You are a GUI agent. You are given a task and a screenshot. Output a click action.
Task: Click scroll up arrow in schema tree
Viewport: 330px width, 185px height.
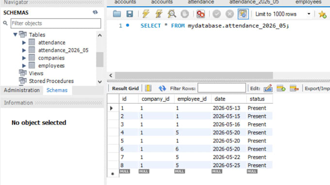pos(100,35)
